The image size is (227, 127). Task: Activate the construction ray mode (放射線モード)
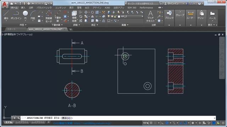click(x=49, y=17)
